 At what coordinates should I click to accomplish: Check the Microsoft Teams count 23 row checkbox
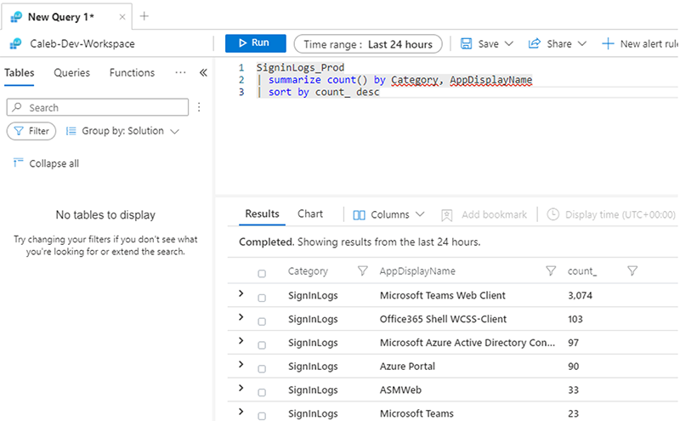coord(262,416)
